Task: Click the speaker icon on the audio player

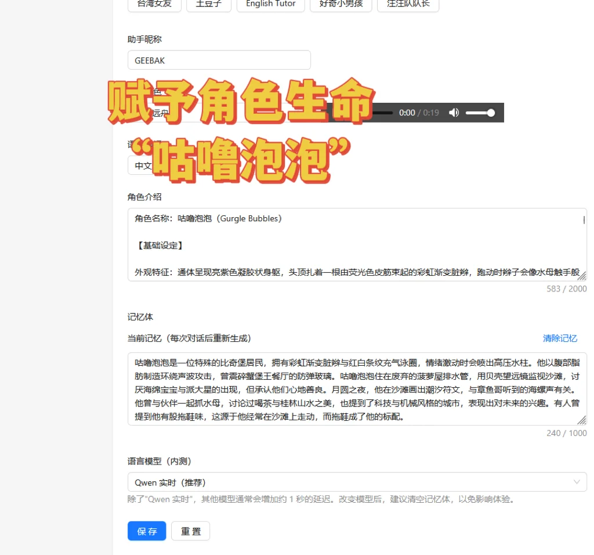Action: 454,113
